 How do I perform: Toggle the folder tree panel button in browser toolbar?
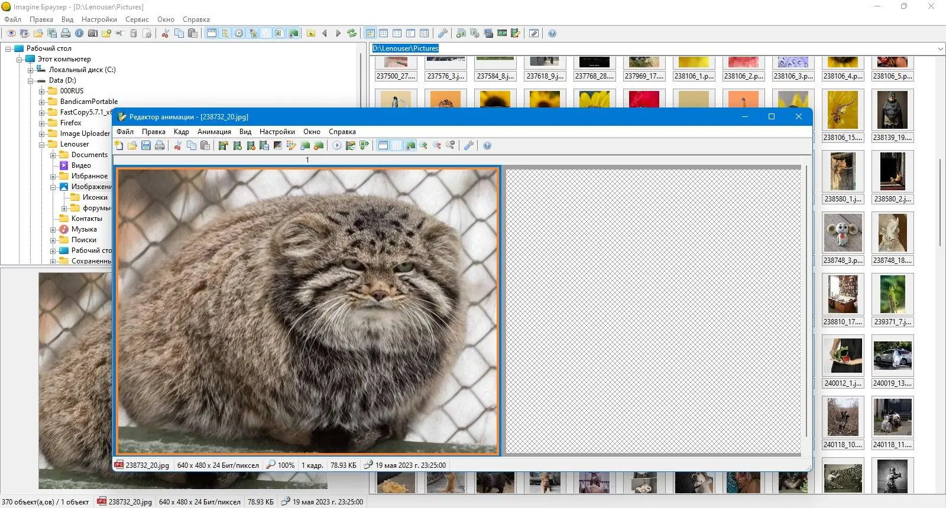[225, 33]
